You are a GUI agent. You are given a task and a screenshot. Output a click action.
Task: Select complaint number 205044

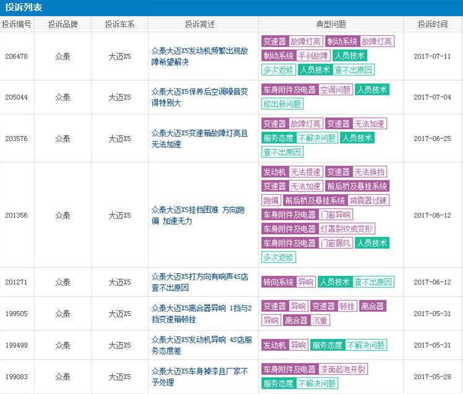pyautogui.click(x=17, y=97)
